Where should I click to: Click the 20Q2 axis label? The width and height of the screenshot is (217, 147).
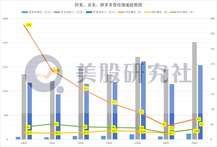194,143
